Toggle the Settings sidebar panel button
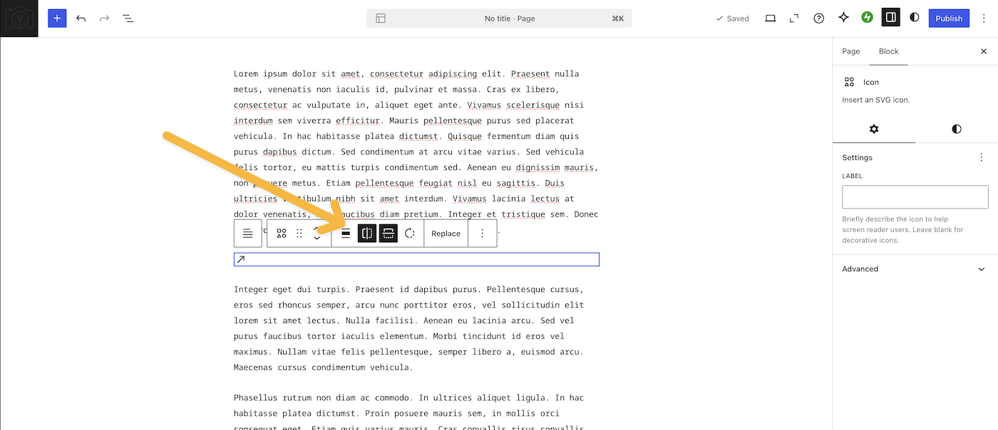The width and height of the screenshot is (998, 430). pos(890,19)
